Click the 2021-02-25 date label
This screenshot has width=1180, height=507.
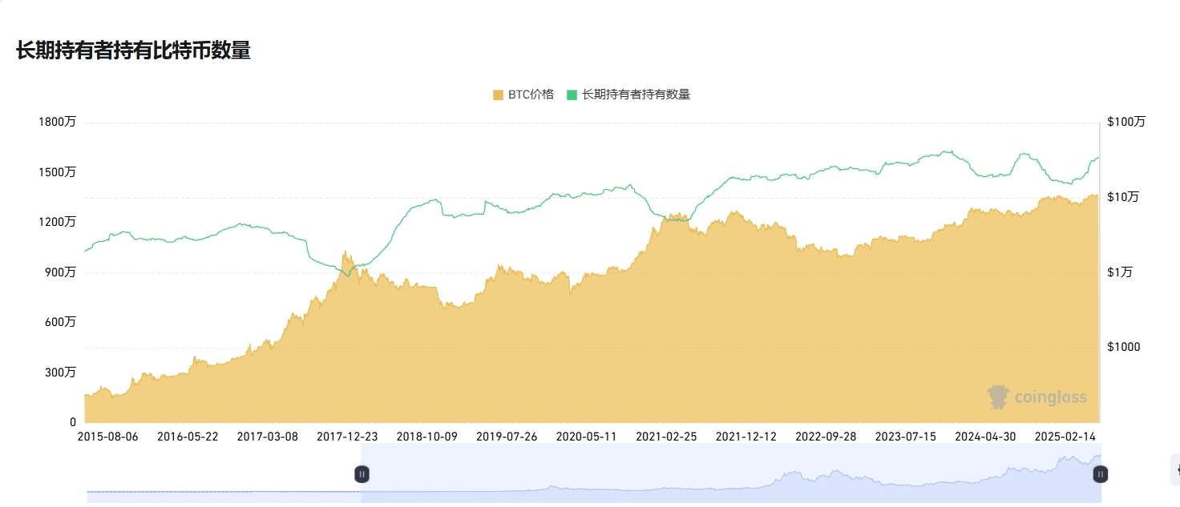[666, 437]
